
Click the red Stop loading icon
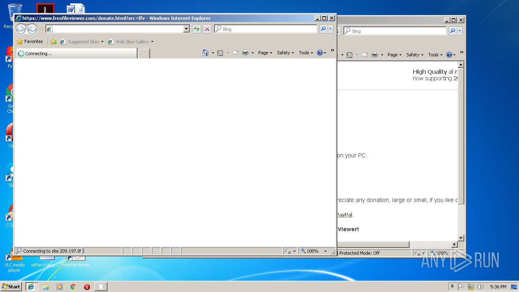(207, 29)
